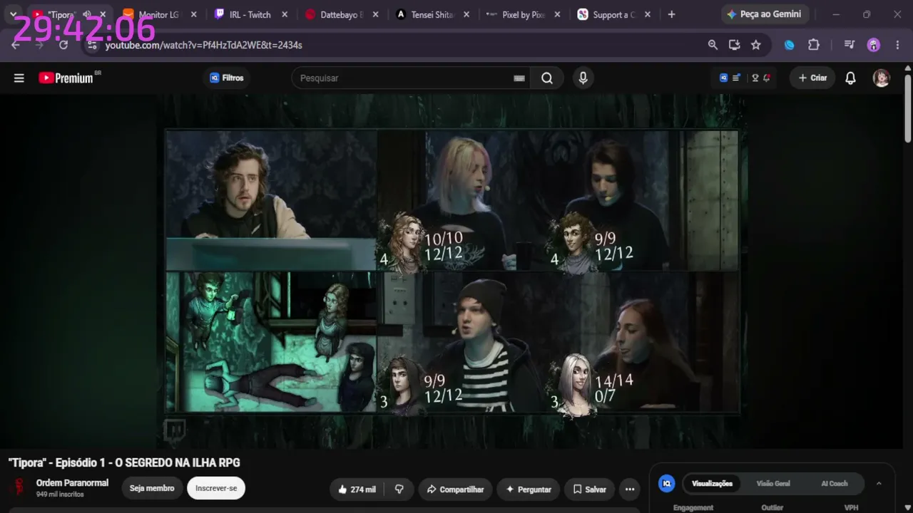
Task: Mute the Tipora tab audio icon
Action: 87,14
